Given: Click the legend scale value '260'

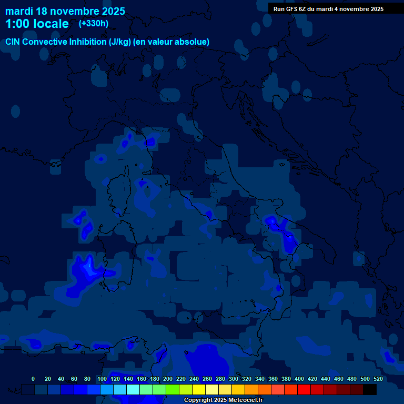Looking at the screenshot, I should click(207, 379).
